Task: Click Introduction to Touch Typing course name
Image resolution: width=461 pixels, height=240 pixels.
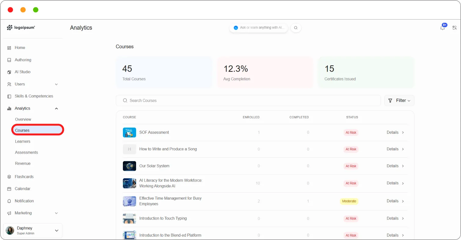Action: 163,219
